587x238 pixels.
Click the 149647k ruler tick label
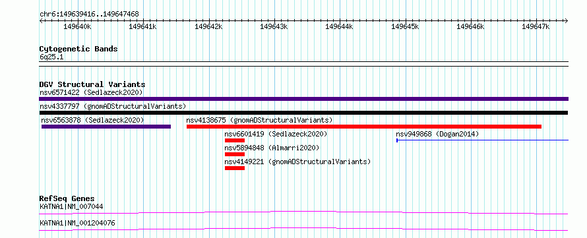(x=536, y=26)
